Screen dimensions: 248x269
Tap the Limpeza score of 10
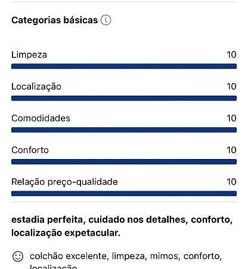coord(231,55)
